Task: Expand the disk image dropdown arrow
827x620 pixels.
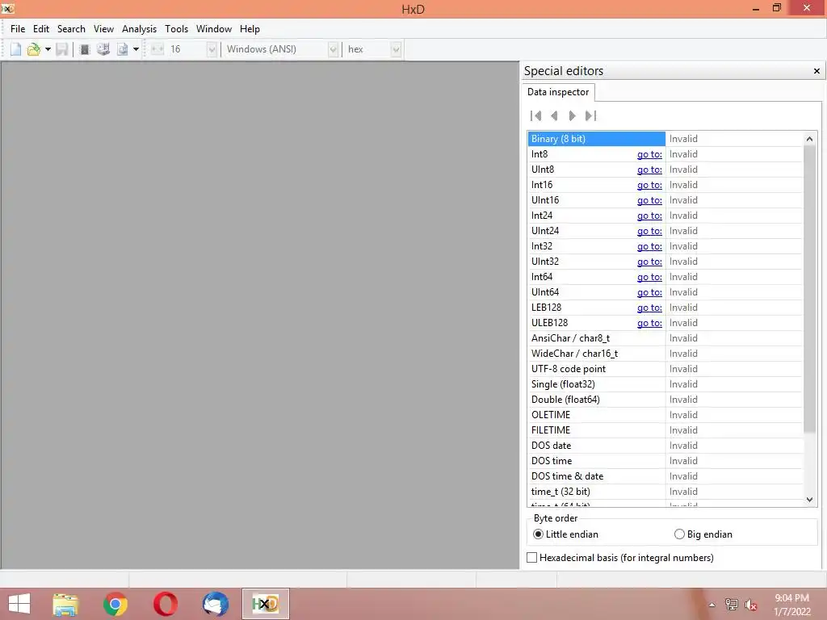Action: pyautogui.click(x=136, y=49)
